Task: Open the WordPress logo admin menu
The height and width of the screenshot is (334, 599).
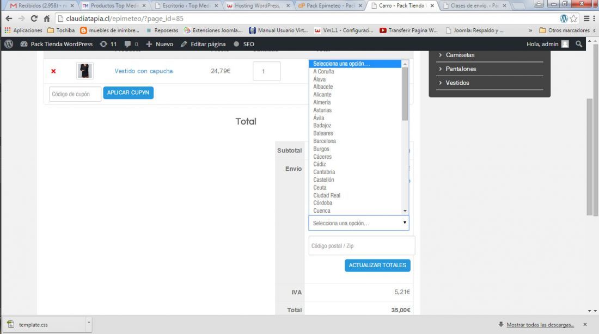Action: pos(9,44)
